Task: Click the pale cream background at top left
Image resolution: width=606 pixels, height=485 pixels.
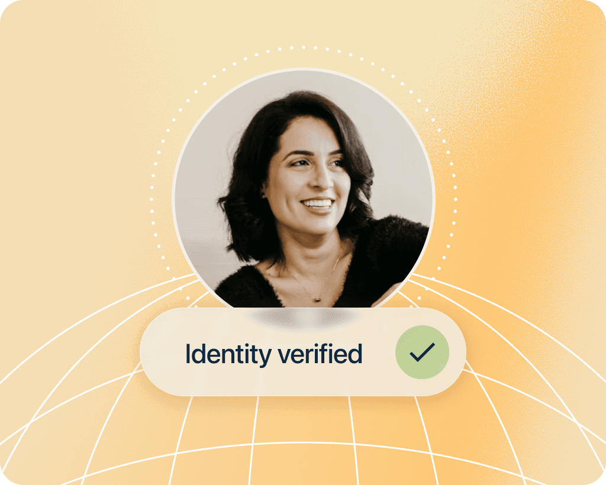Action: pyautogui.click(x=78, y=77)
